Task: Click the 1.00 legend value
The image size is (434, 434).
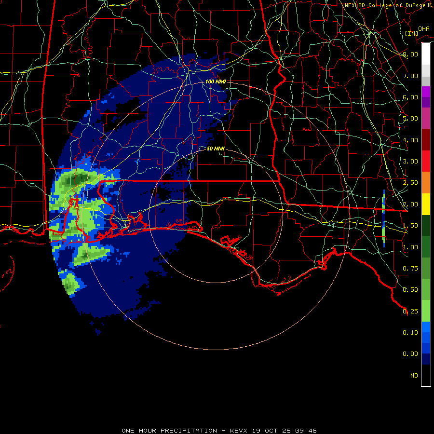Action: click(x=410, y=247)
